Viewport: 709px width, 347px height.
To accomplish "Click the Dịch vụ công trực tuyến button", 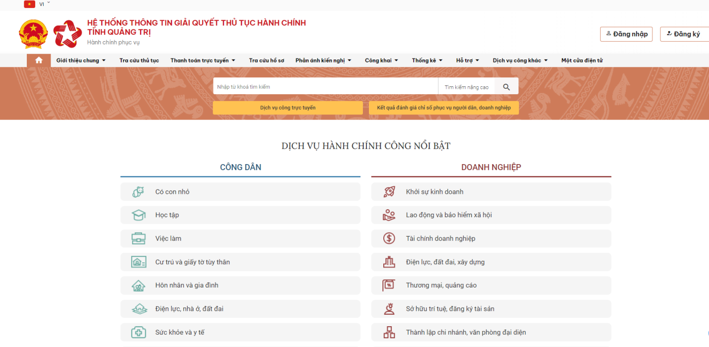I will [x=288, y=108].
